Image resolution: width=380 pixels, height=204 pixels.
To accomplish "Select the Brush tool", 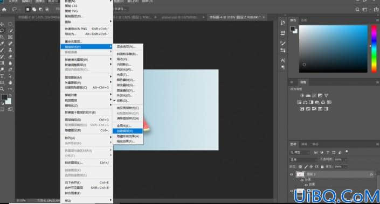I will [x=2, y=50].
